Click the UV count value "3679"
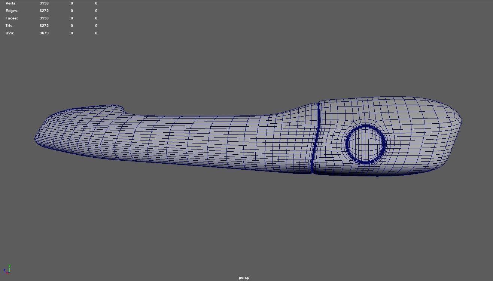The image size is (493, 281). (x=44, y=33)
